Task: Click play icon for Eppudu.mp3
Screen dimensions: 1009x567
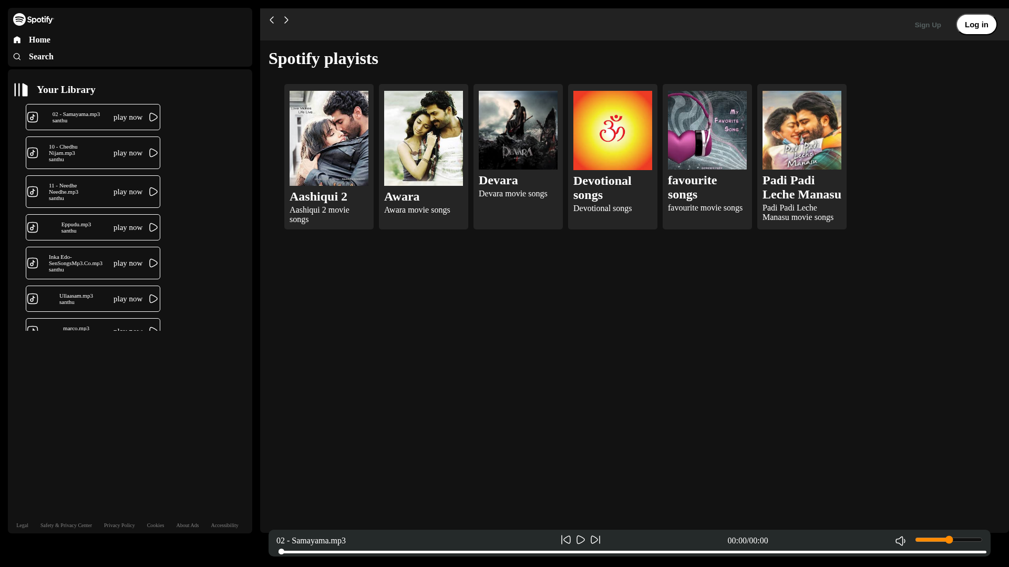Action: [153, 227]
